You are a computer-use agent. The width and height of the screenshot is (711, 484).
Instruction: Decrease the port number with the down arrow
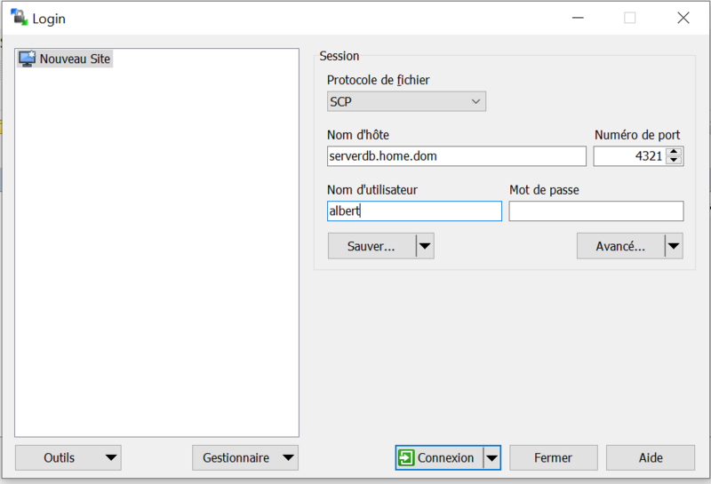(x=675, y=161)
